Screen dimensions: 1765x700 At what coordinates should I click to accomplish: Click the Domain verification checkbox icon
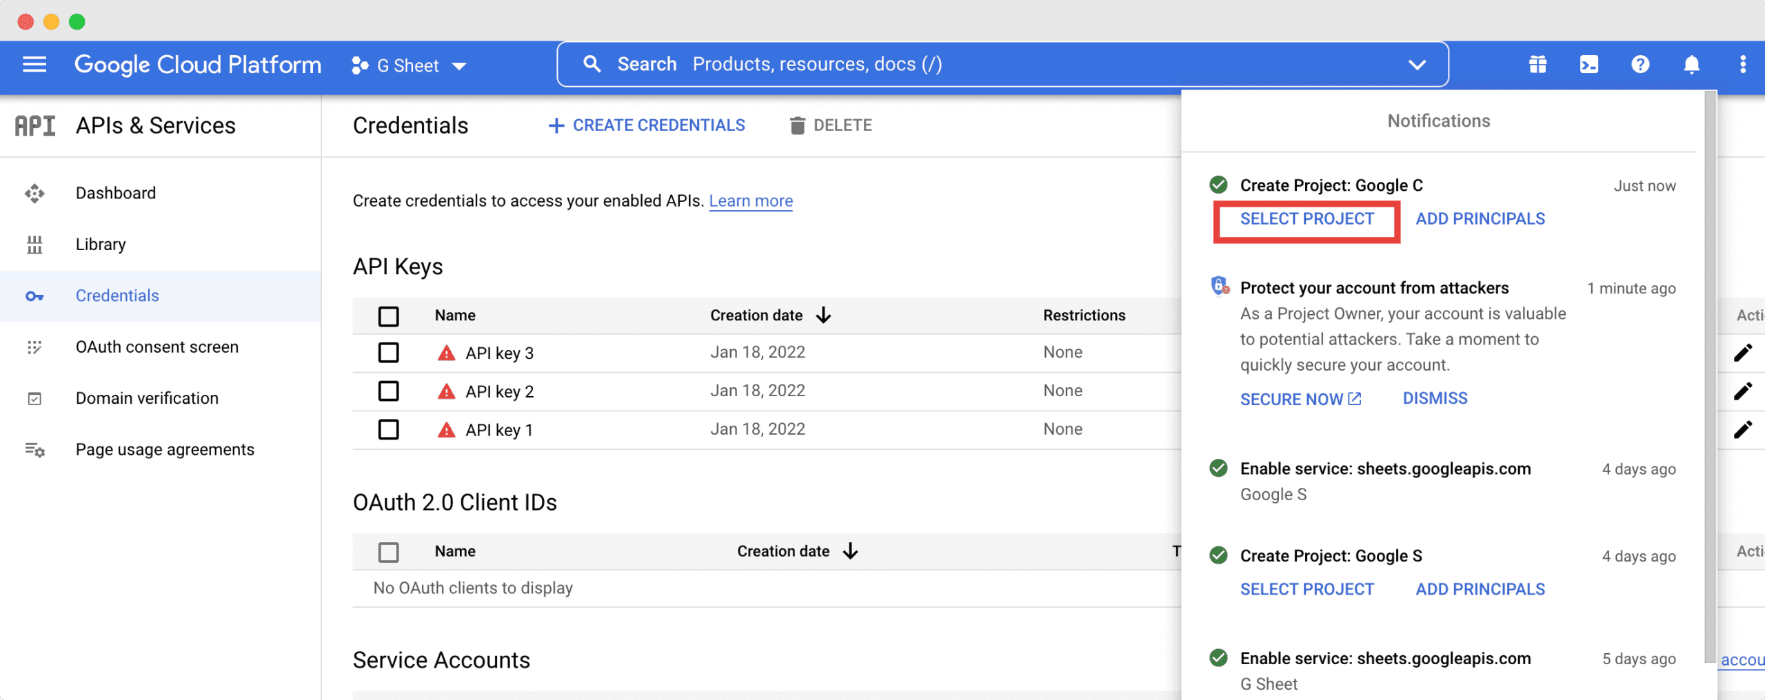34,399
